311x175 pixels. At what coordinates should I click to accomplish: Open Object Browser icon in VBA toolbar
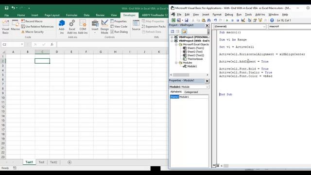pyautogui.click(x=260, y=20)
